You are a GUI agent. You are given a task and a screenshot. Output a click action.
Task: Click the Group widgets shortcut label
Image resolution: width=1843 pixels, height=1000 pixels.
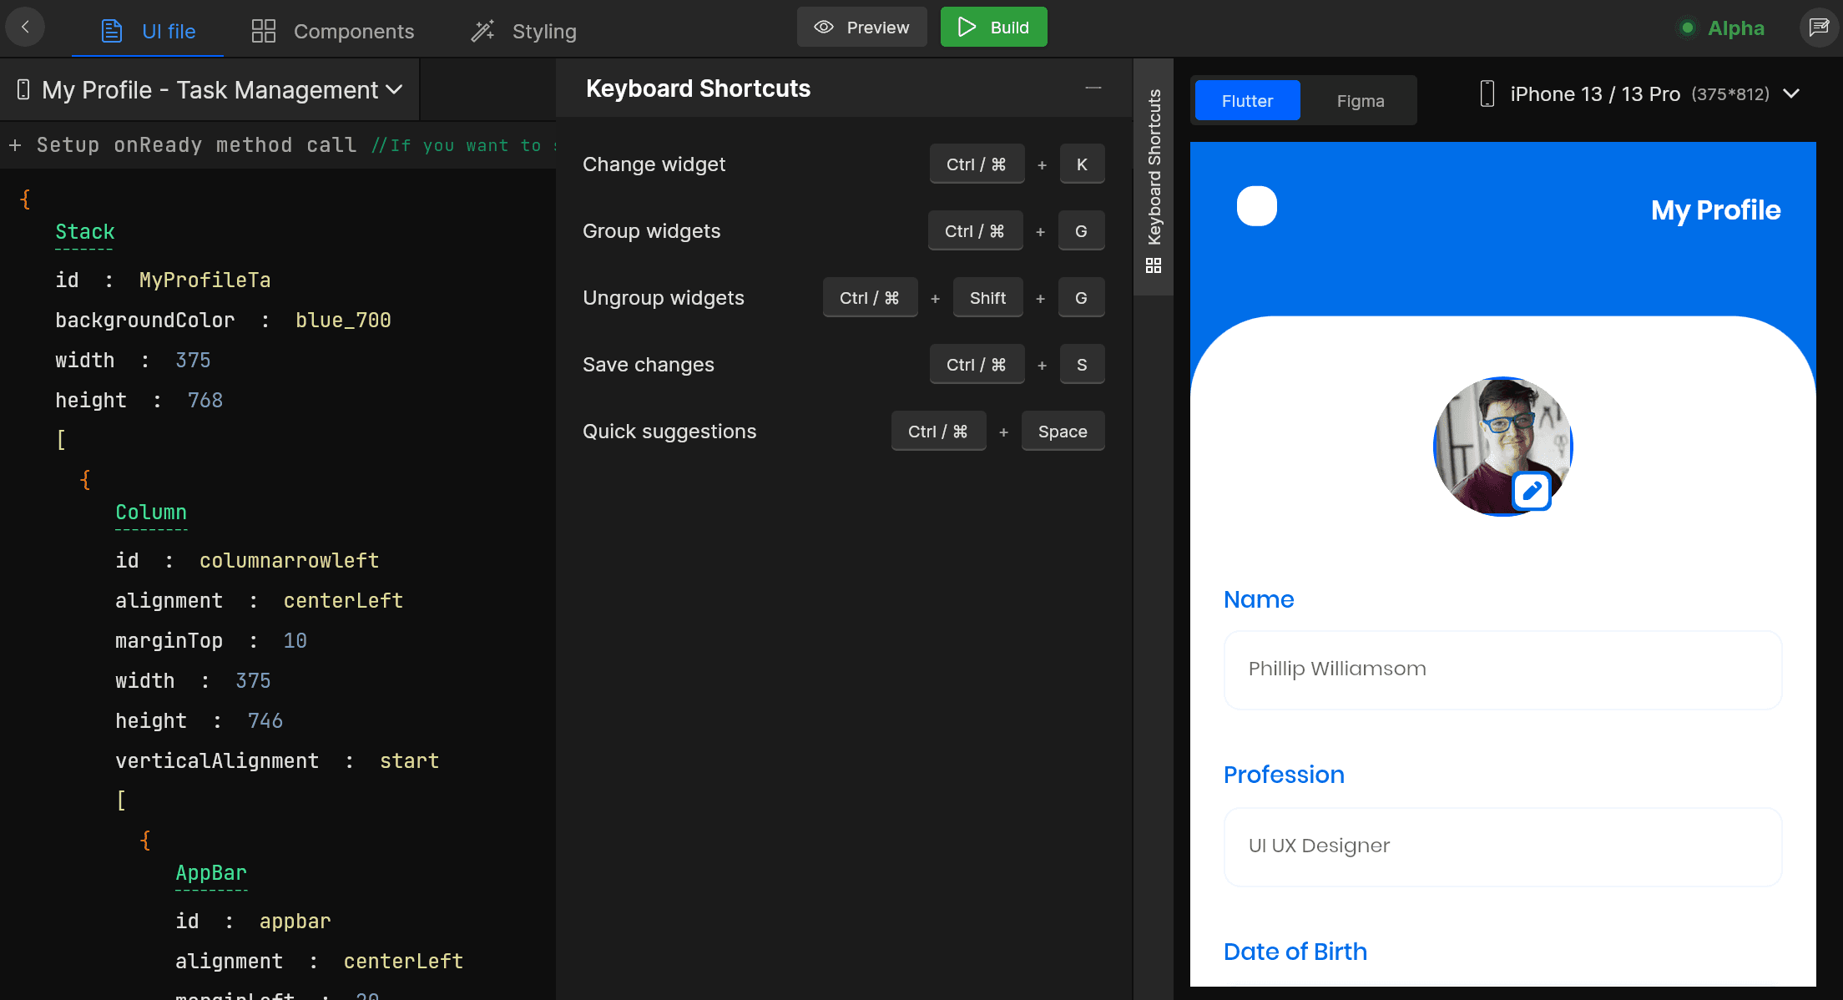coord(651,231)
